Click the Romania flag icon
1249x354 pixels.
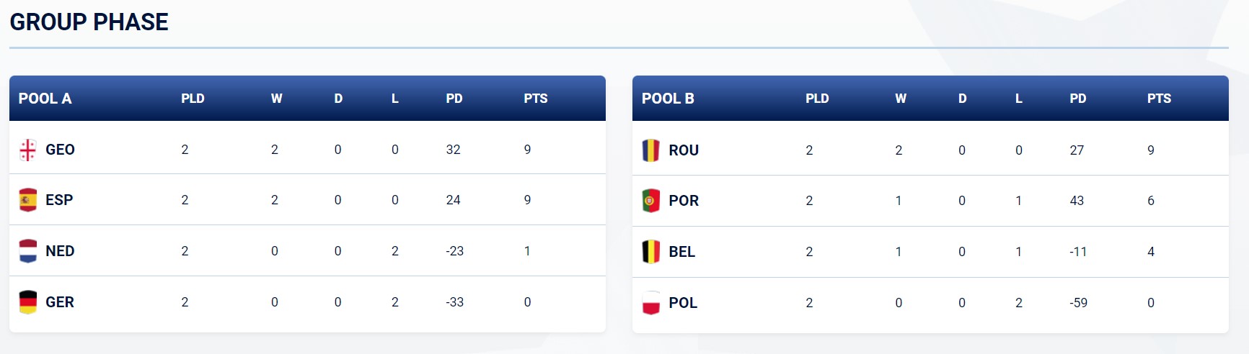650,150
